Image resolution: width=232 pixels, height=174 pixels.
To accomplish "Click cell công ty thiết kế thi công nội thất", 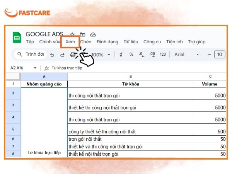I will coord(131,130).
